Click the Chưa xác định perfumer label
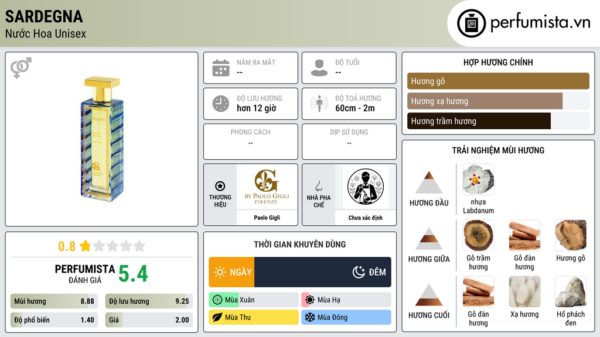600x337 pixels. coord(366,218)
